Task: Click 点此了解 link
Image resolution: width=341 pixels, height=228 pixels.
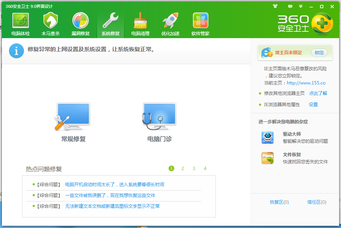Action: point(318,93)
